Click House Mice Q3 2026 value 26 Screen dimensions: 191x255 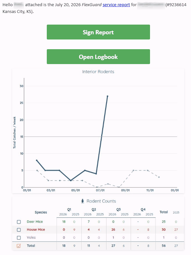pos(113,230)
